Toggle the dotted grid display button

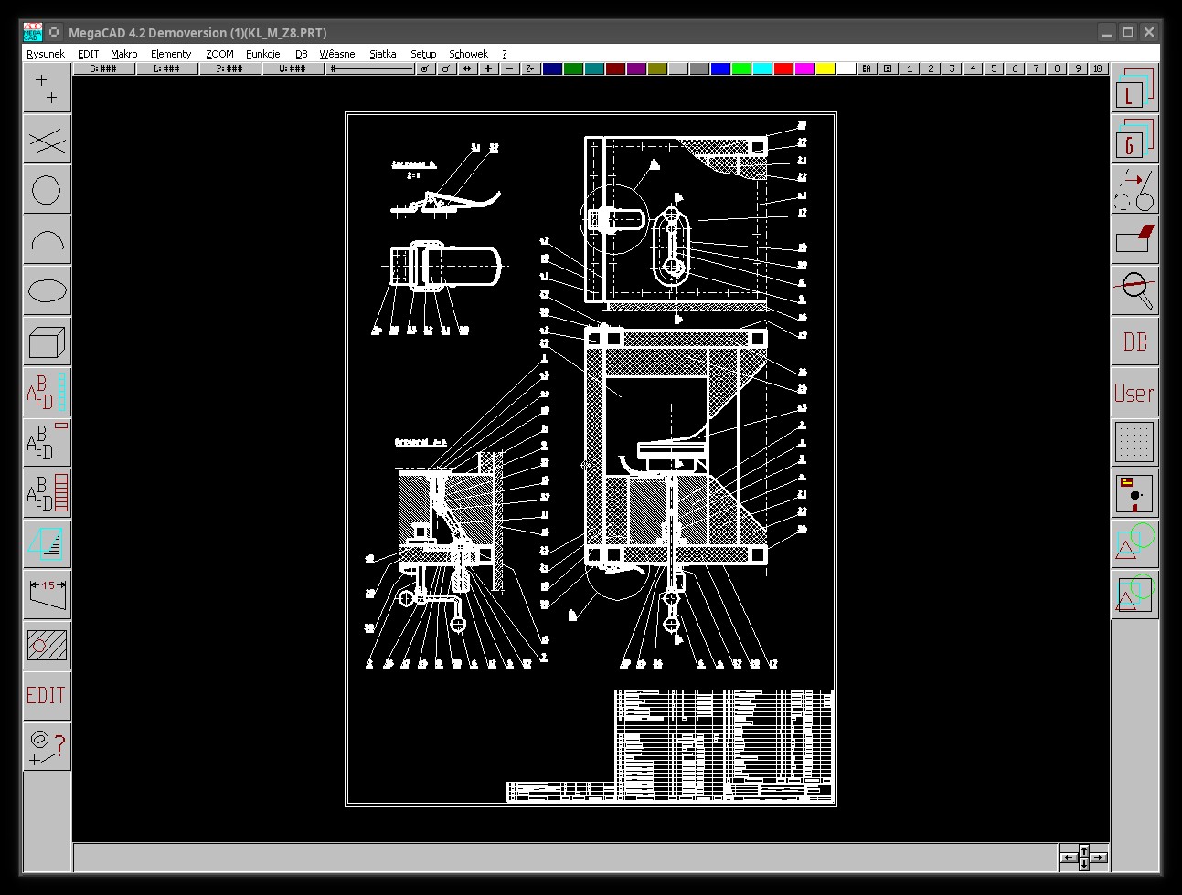click(1134, 443)
